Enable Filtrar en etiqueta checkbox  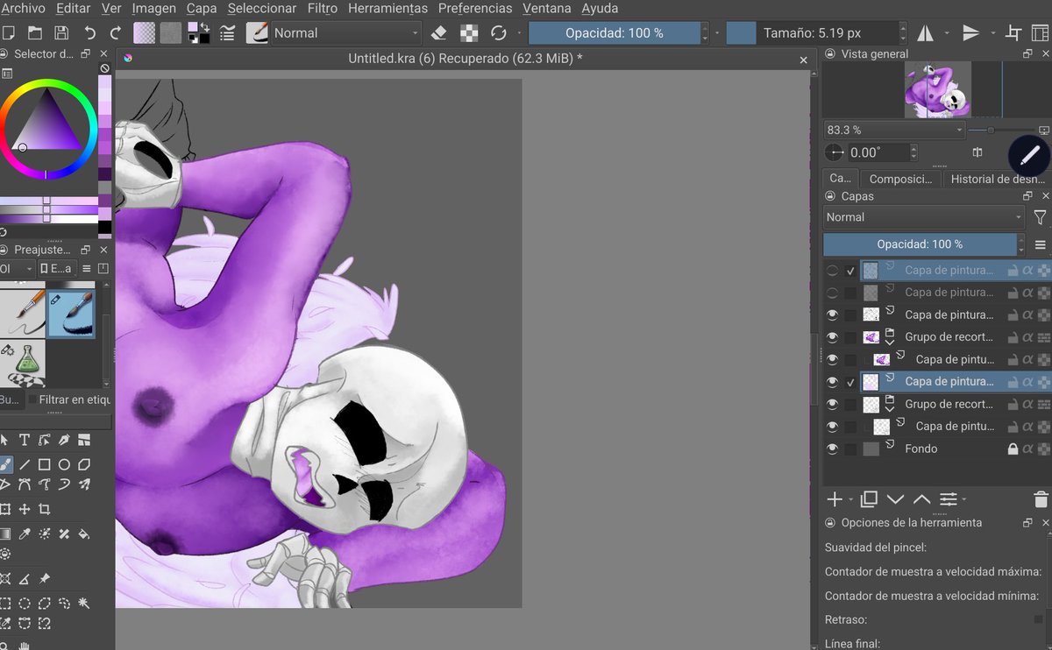(33, 399)
